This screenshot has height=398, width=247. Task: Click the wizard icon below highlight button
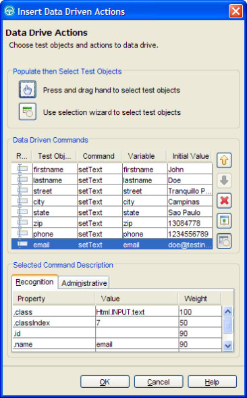coord(224,241)
